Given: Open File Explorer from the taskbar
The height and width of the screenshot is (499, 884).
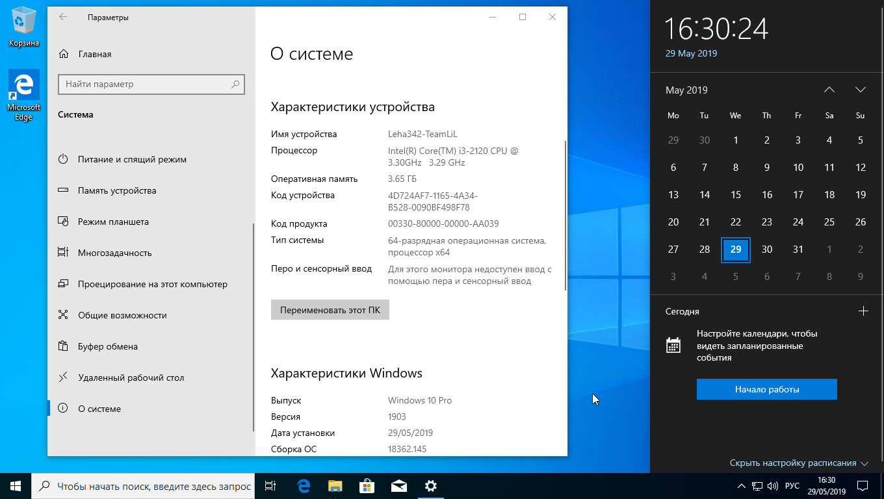Looking at the screenshot, I should (x=335, y=486).
